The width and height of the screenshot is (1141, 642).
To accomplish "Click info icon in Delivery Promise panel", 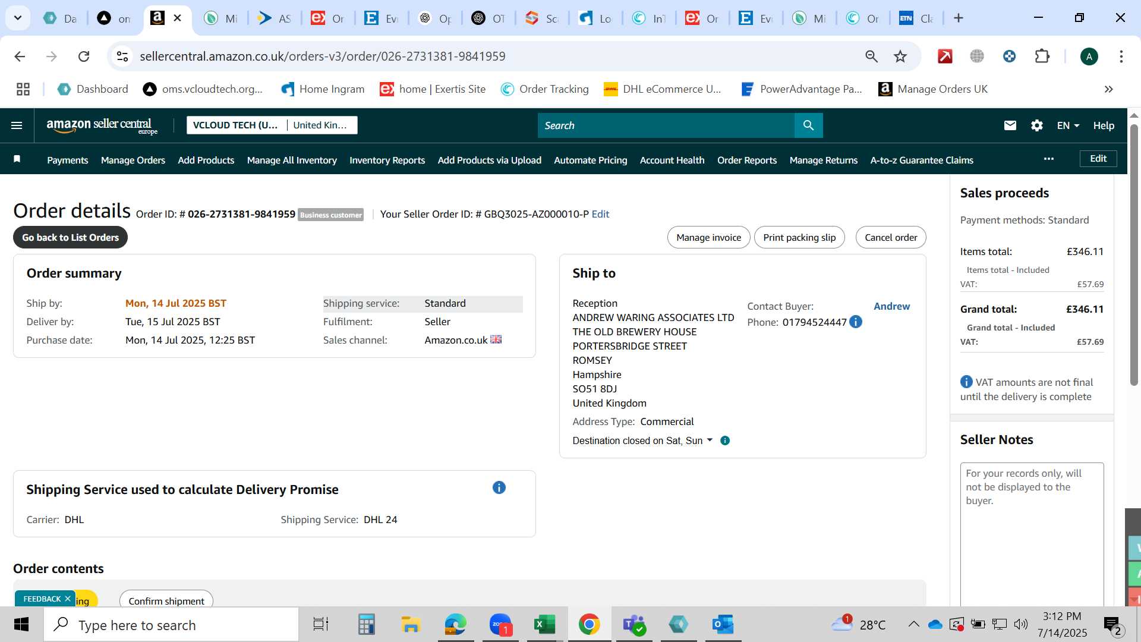I will point(499,487).
